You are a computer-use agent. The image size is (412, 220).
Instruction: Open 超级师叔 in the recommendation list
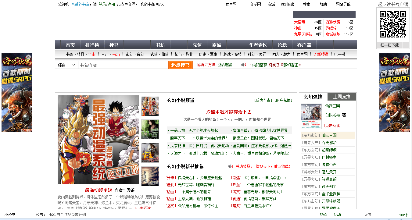pos(329,150)
